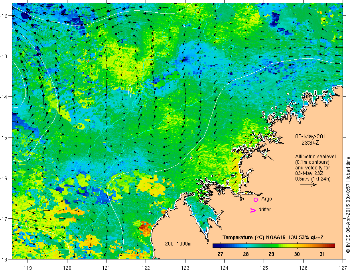Screen dimensions: 351x271
Task: Click the '200 1000m' depth label
Action: tap(178, 244)
